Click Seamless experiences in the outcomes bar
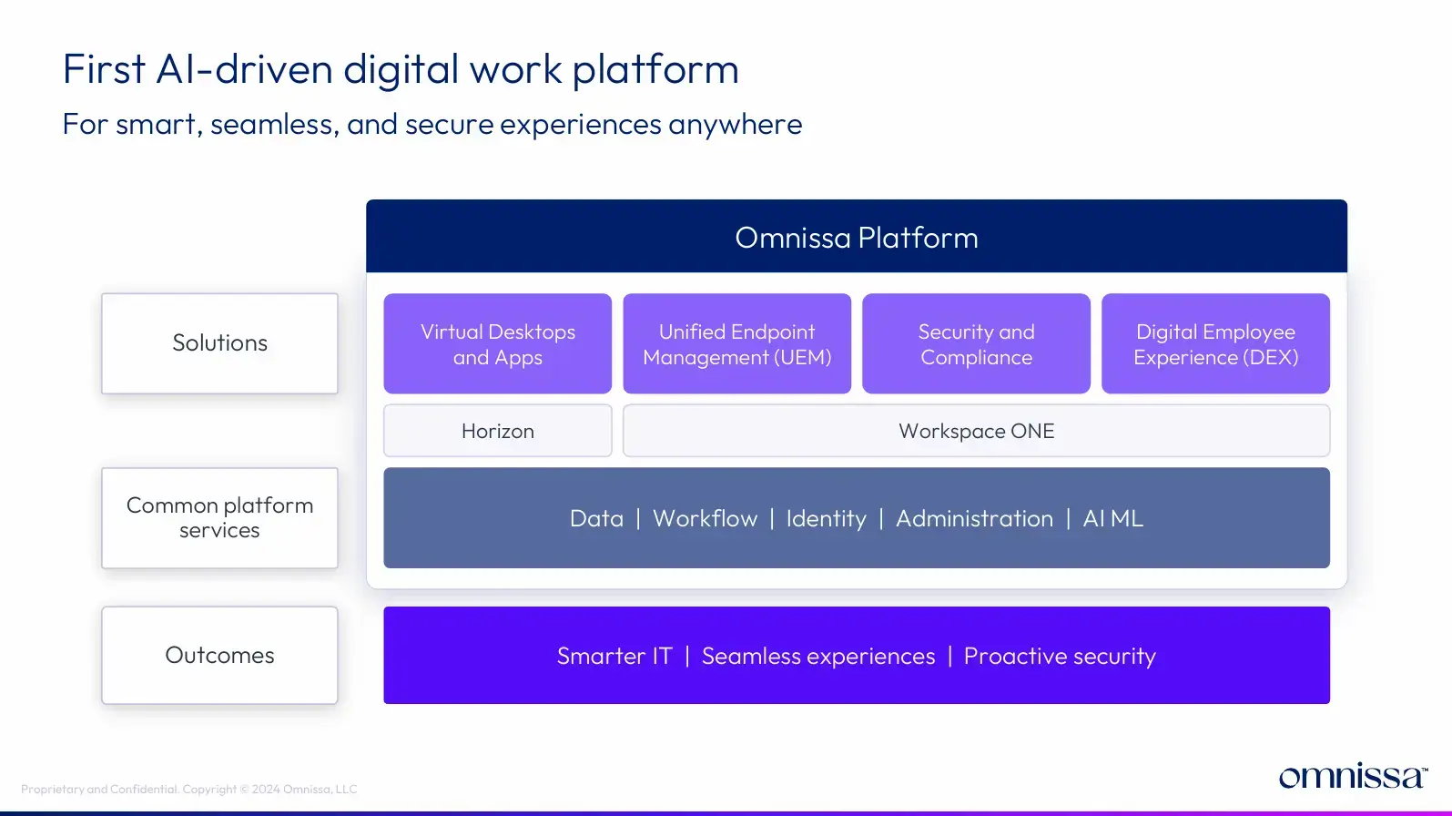Viewport: 1452px width, 816px height. coord(817,657)
